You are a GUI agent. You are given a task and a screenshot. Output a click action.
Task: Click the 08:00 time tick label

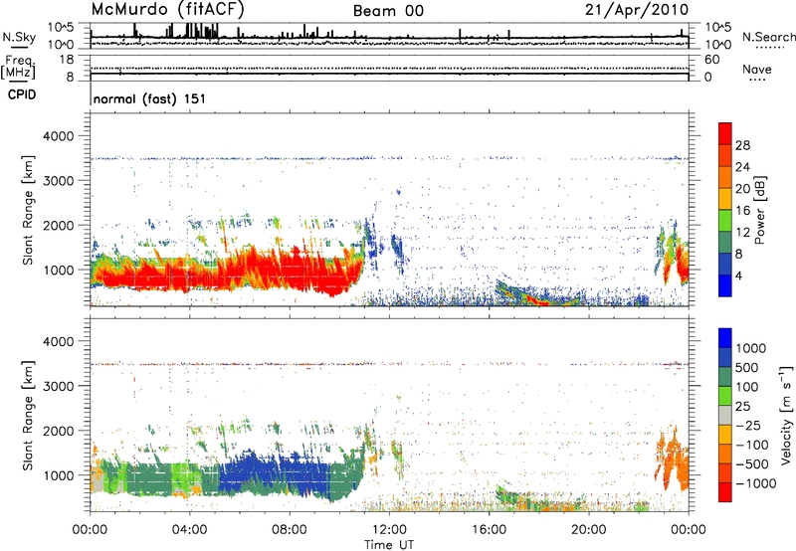[x=289, y=530]
